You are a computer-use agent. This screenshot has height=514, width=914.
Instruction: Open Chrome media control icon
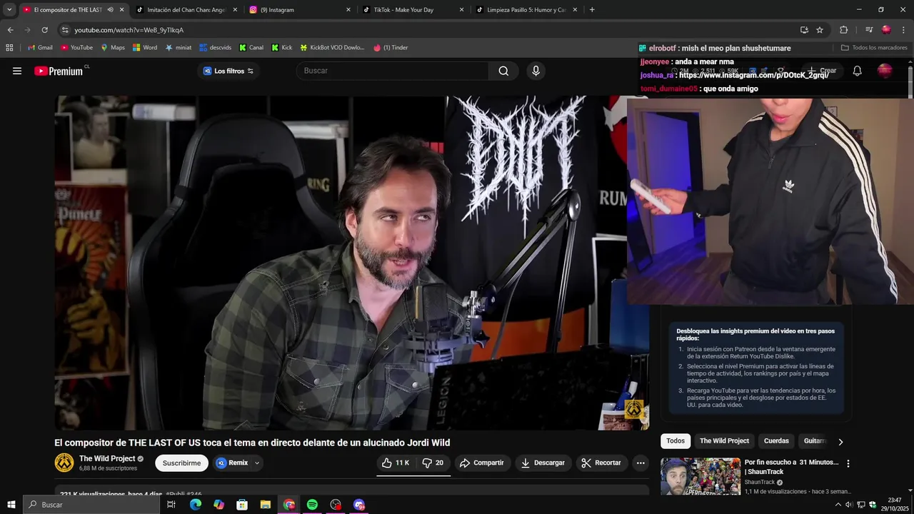coord(869,30)
